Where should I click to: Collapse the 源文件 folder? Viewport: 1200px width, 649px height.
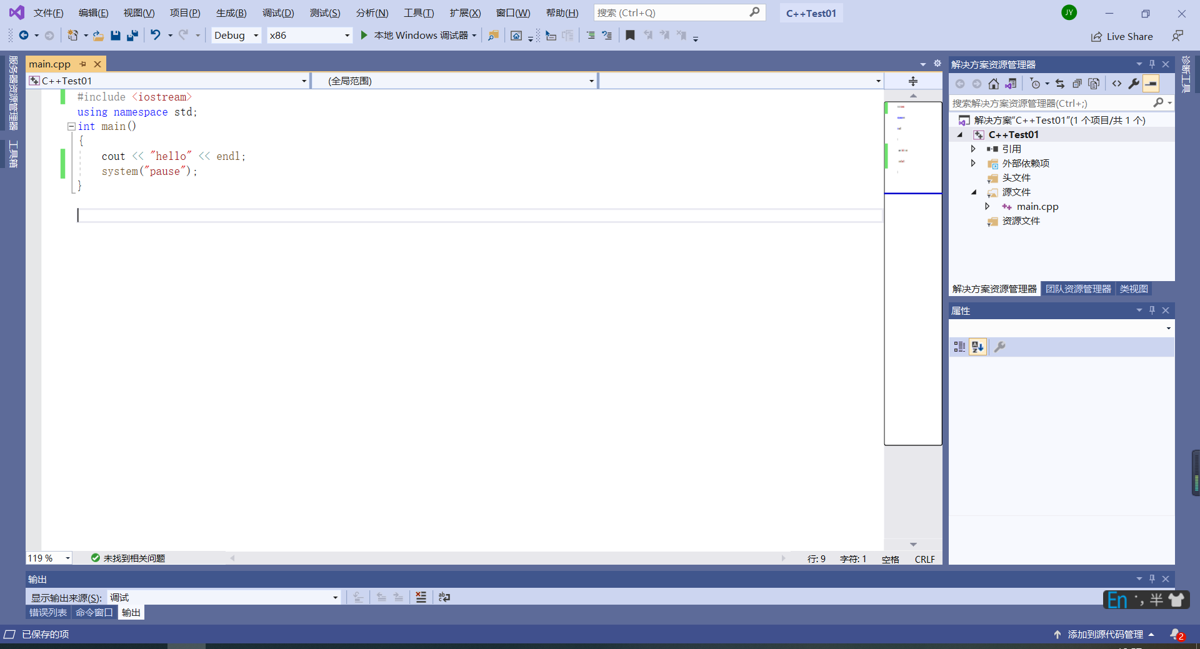(974, 192)
